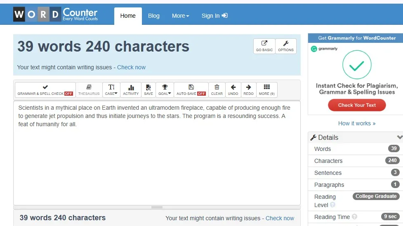Toggle Grammar & Spell Check on
Screen dimensions: 403x226
tap(45, 90)
